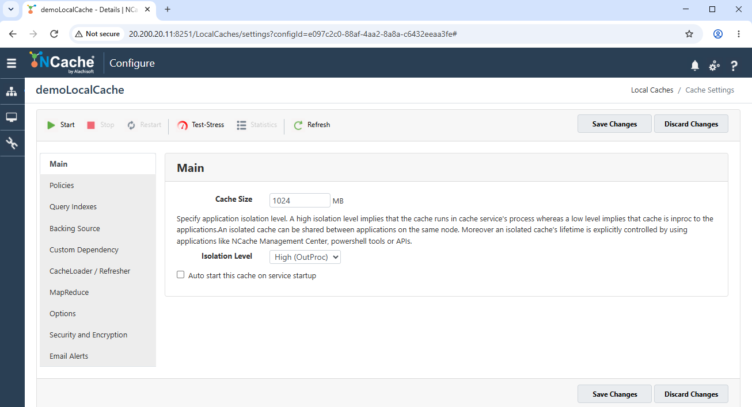This screenshot has height=407, width=752.
Task: Open a new browser tab
Action: 168,9
